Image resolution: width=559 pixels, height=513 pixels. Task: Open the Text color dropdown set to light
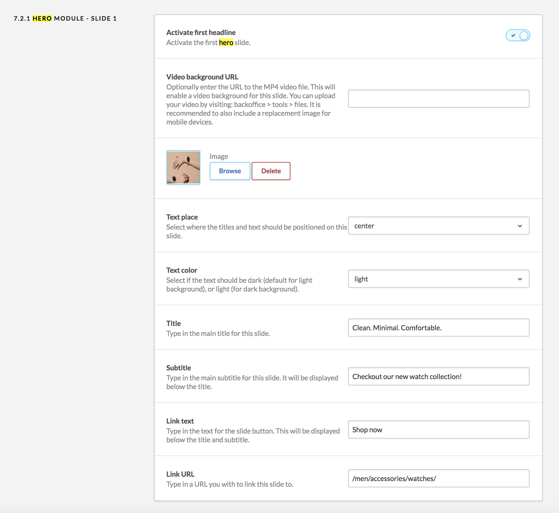(x=438, y=279)
